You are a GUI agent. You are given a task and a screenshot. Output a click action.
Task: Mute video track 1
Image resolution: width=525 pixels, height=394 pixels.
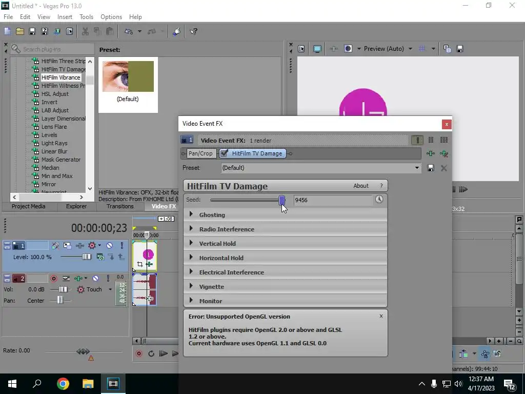click(x=110, y=246)
